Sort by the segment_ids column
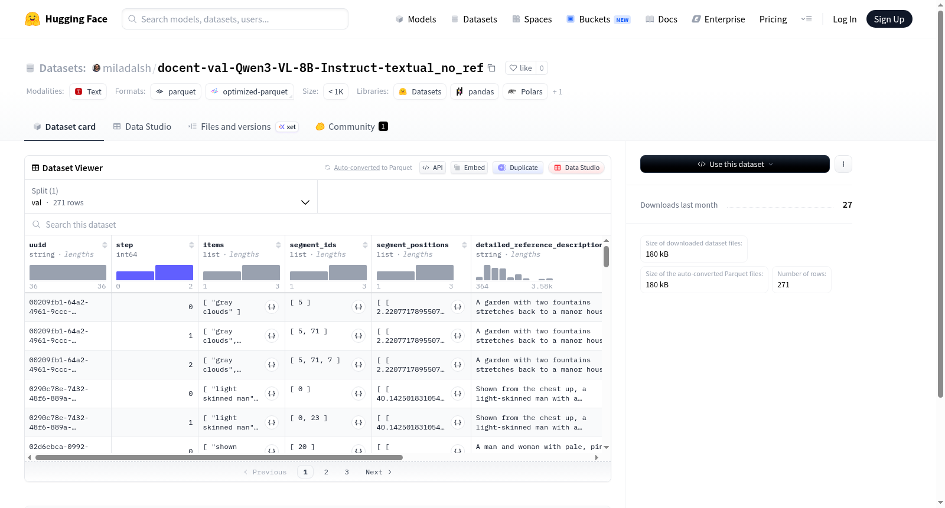 coord(365,245)
